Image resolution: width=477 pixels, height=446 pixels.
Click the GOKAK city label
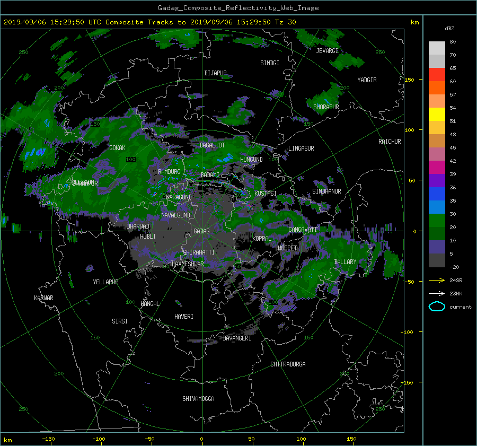point(117,148)
